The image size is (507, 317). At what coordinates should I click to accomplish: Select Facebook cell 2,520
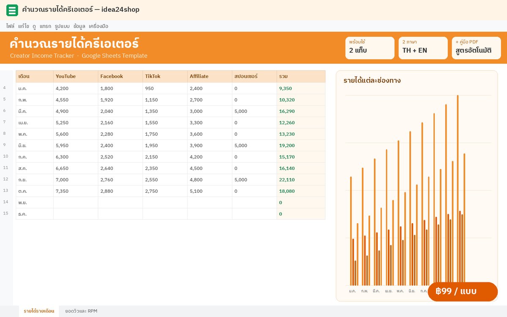120,157
